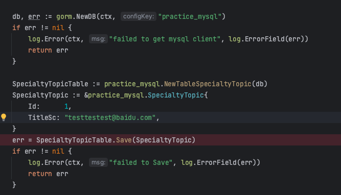Click the "testtestest@baidu.com" string
This screenshot has height=195, width=341.
tap(110, 118)
